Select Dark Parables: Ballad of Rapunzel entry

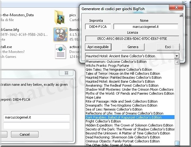pos(130,117)
